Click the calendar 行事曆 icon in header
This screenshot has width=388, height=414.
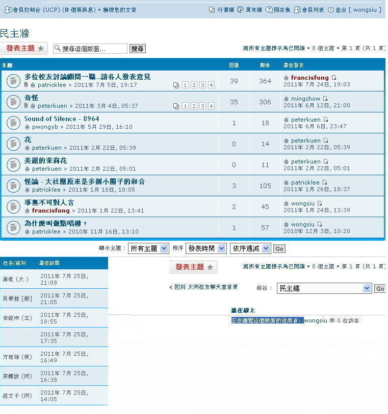(x=212, y=10)
